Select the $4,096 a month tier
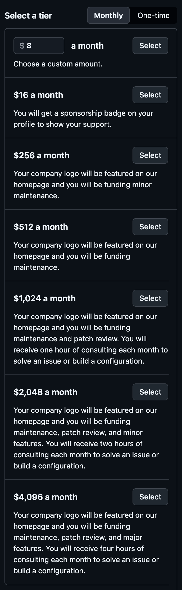Screen dimensions: 182x590 point(150,497)
